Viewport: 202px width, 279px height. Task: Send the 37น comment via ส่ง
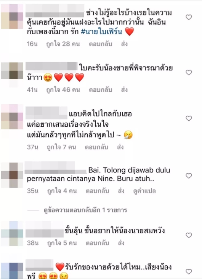tap(120, 147)
